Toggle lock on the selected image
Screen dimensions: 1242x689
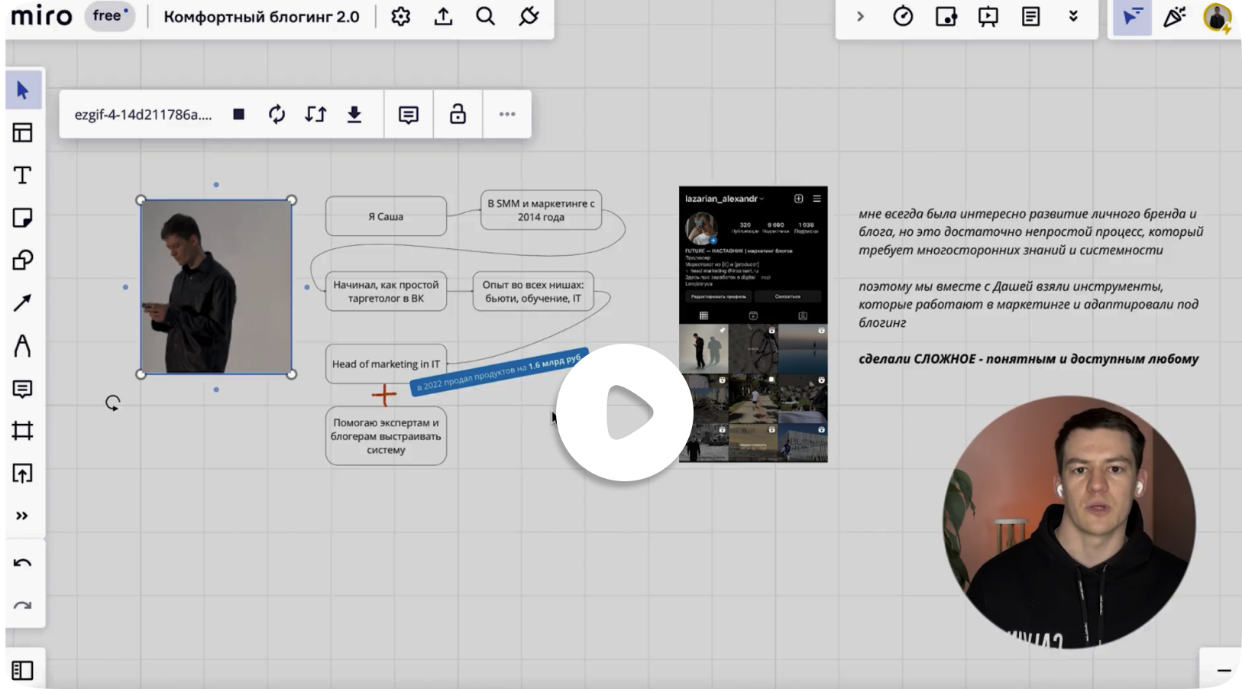pos(458,114)
